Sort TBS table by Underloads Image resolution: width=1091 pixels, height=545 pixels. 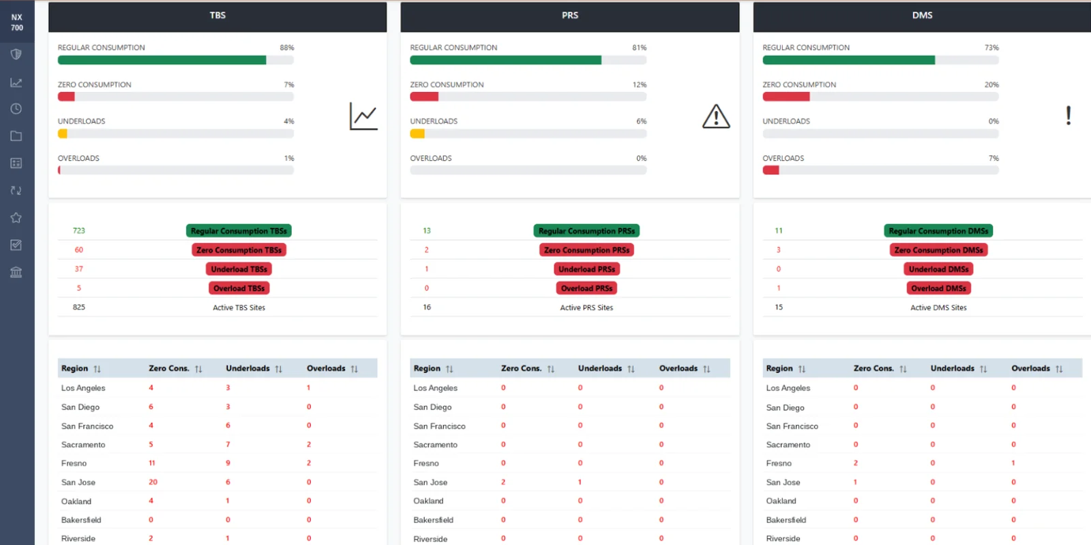coord(278,369)
